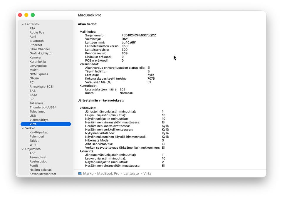Collapse the Laitteisto section chevron
The height and width of the screenshot is (198, 282).
click(23, 24)
